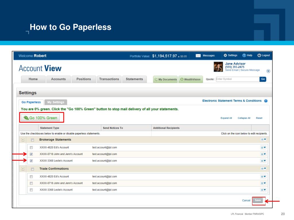294x220 pixels.
Task: Open Electronic Statement Terms & Conditions link
Action: tap(232, 101)
